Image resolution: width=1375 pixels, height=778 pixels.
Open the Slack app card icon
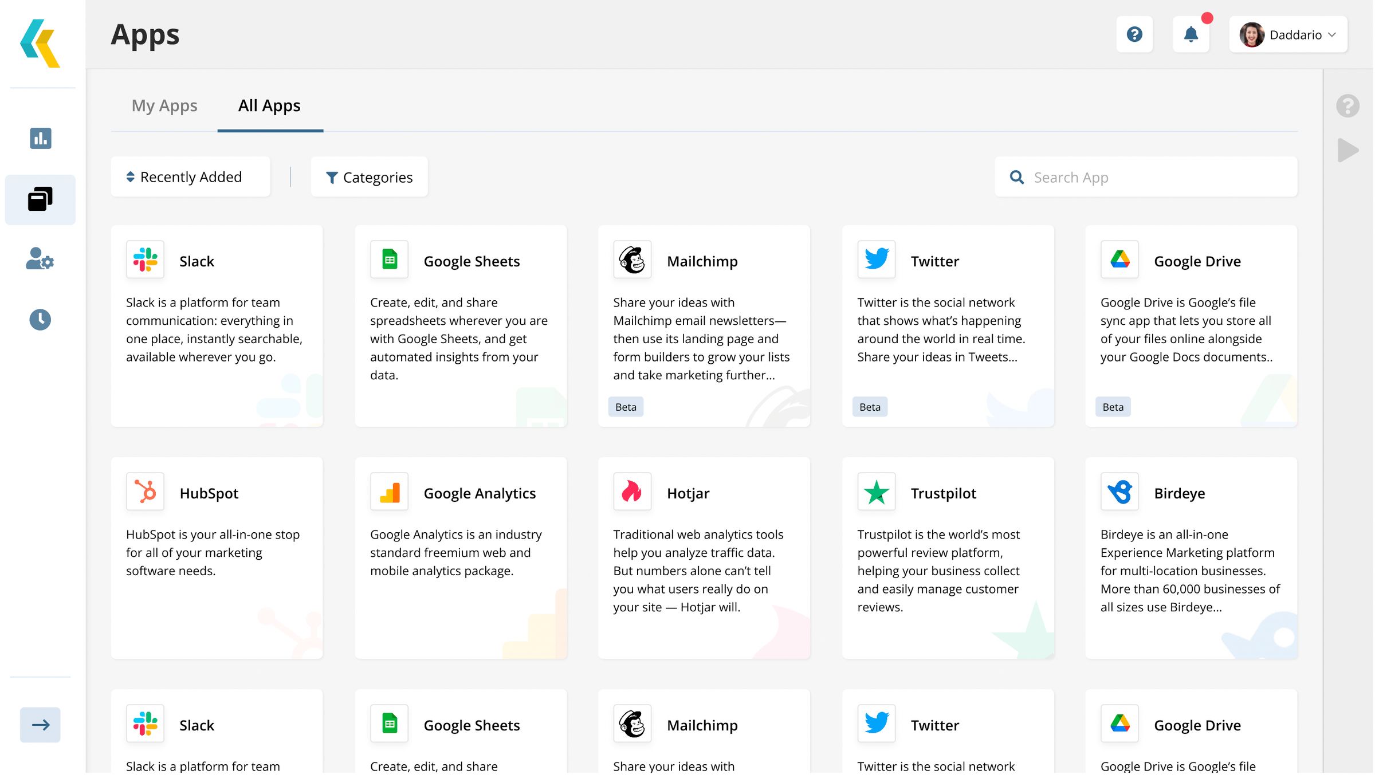point(145,260)
